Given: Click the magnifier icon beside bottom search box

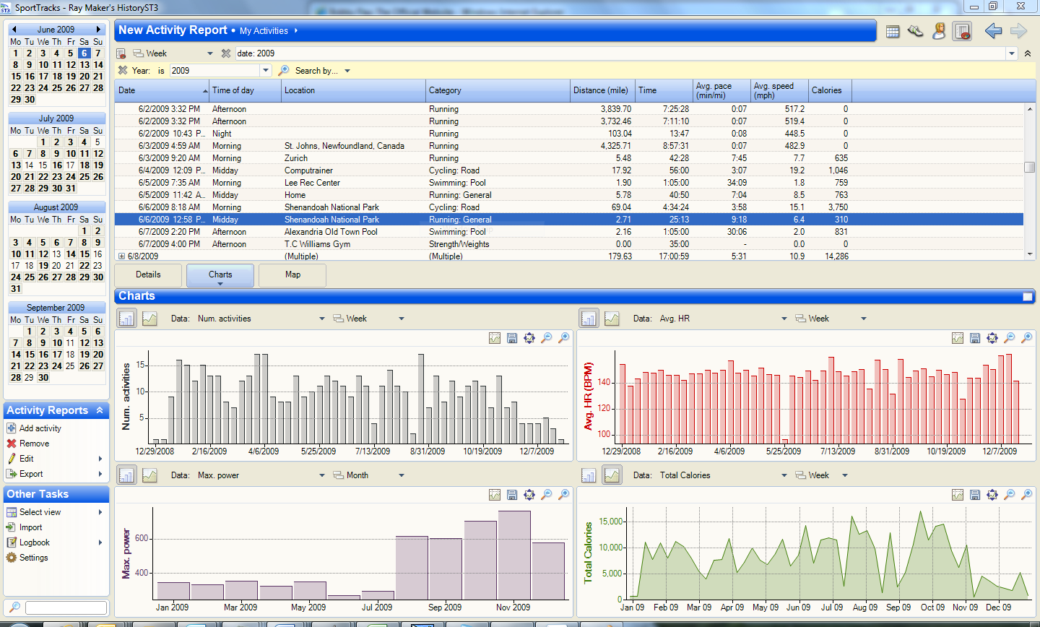Looking at the screenshot, I should tap(14, 607).
